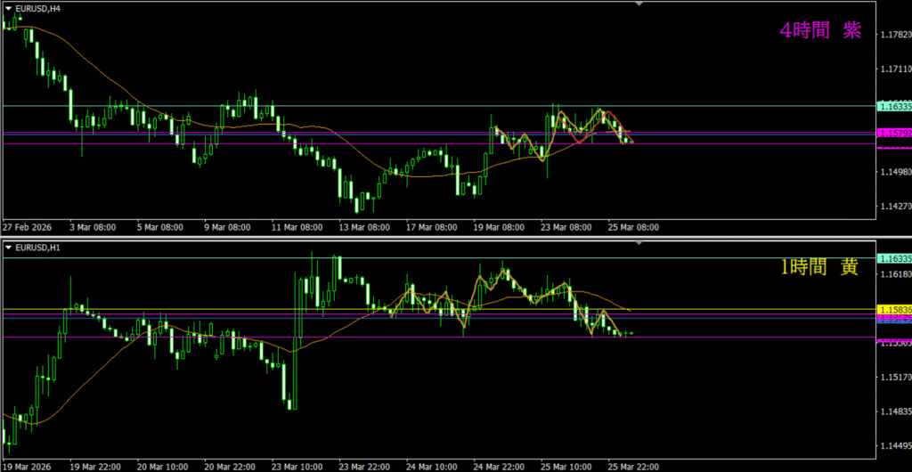Screen dimensions: 912x472
Task: Click the EURUSD,H1 chart title arrow
Action: point(7,247)
